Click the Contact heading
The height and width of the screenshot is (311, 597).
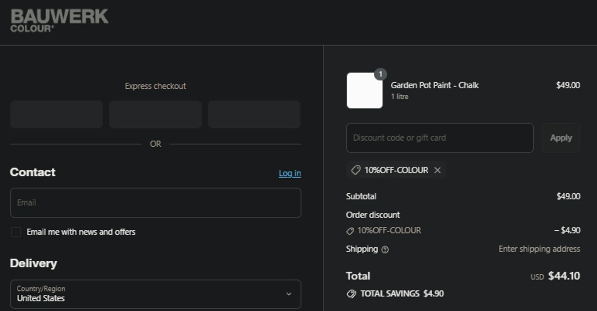(x=33, y=172)
